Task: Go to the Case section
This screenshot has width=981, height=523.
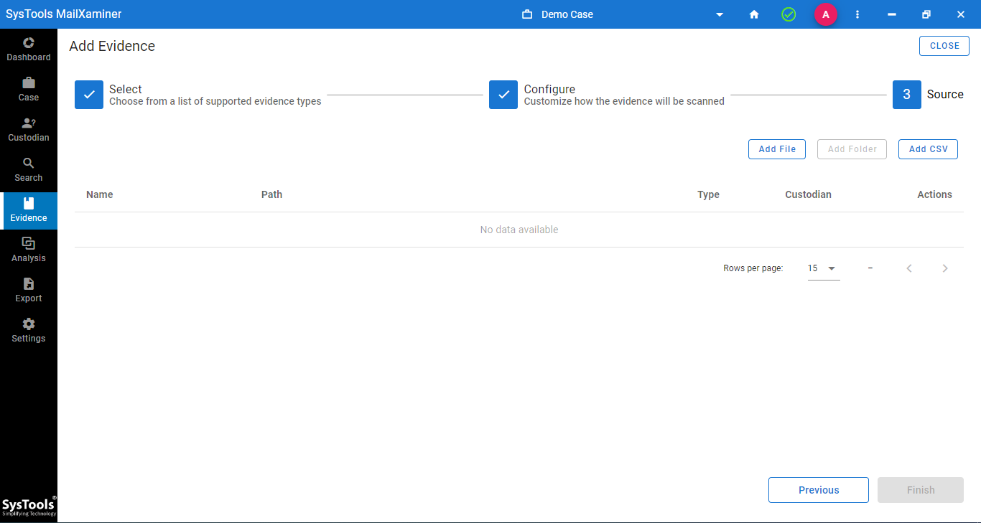Action: pyautogui.click(x=29, y=89)
